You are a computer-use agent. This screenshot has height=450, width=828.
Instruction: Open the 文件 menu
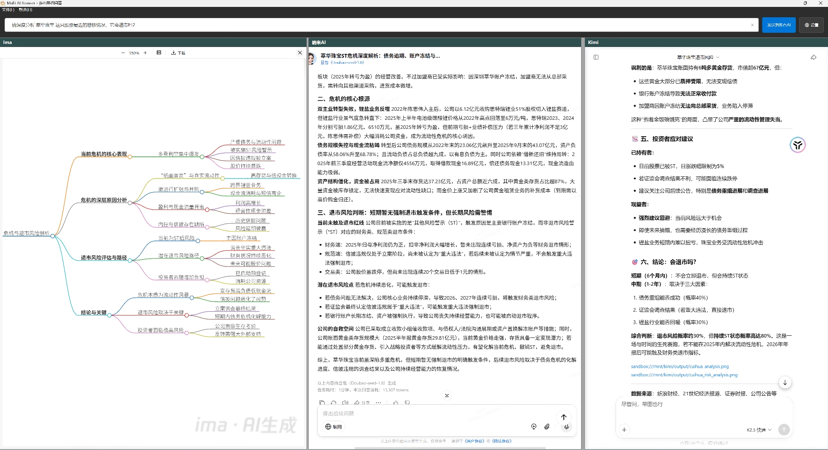8,9
